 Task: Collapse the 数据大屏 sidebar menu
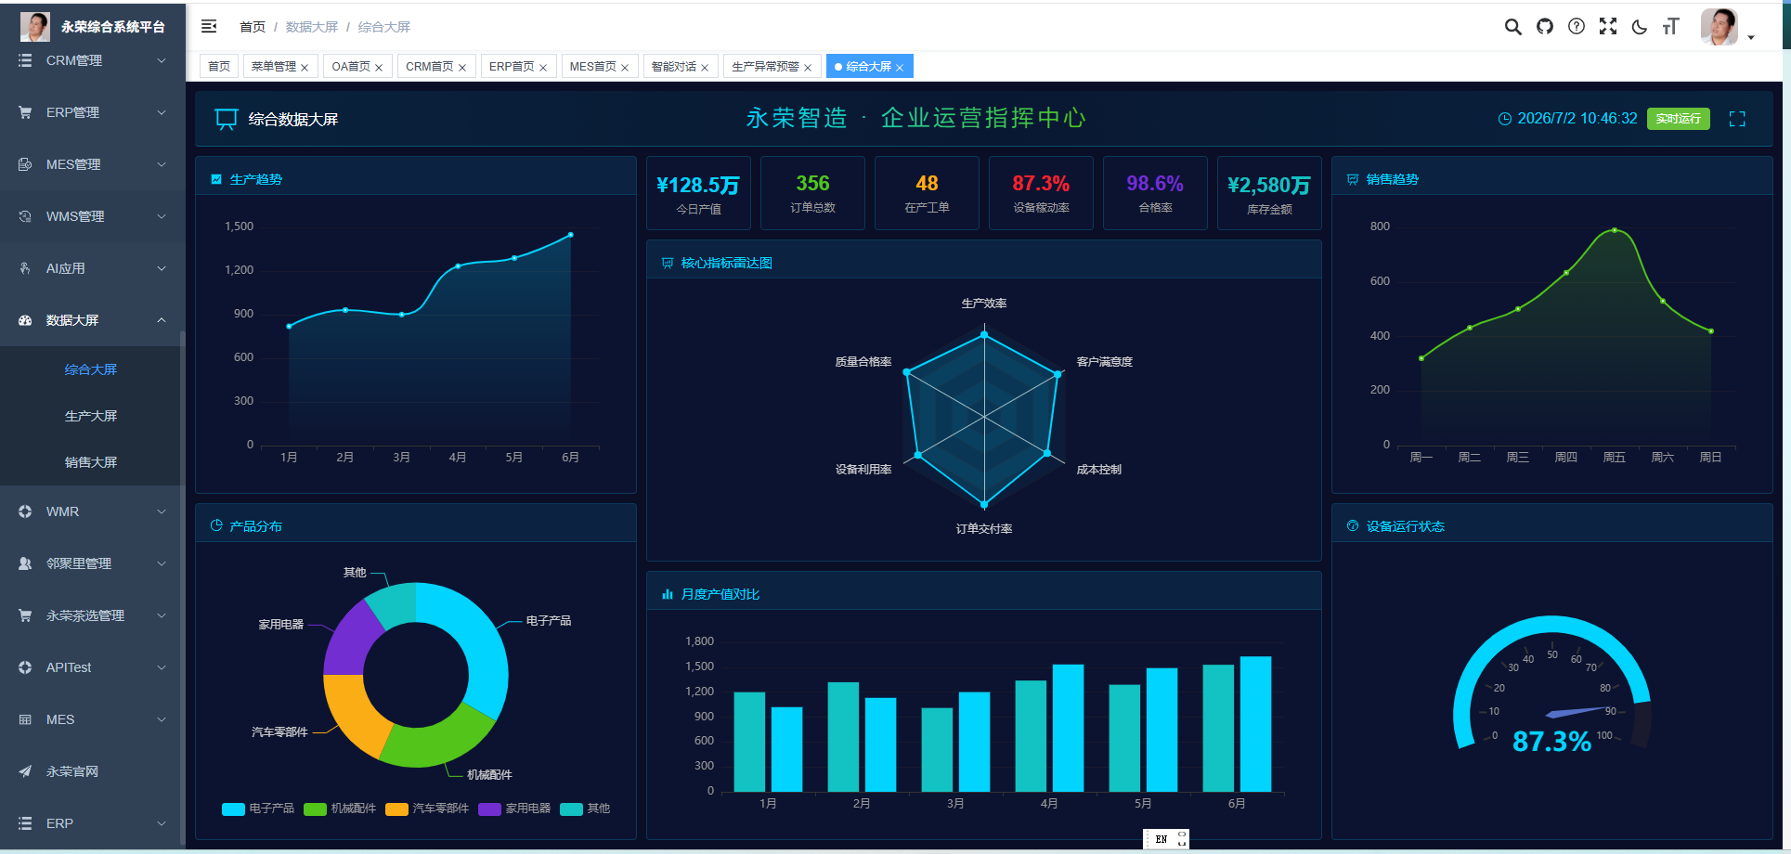click(x=93, y=320)
